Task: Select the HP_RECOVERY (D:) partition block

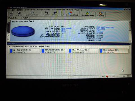Action: [x=54, y=51]
